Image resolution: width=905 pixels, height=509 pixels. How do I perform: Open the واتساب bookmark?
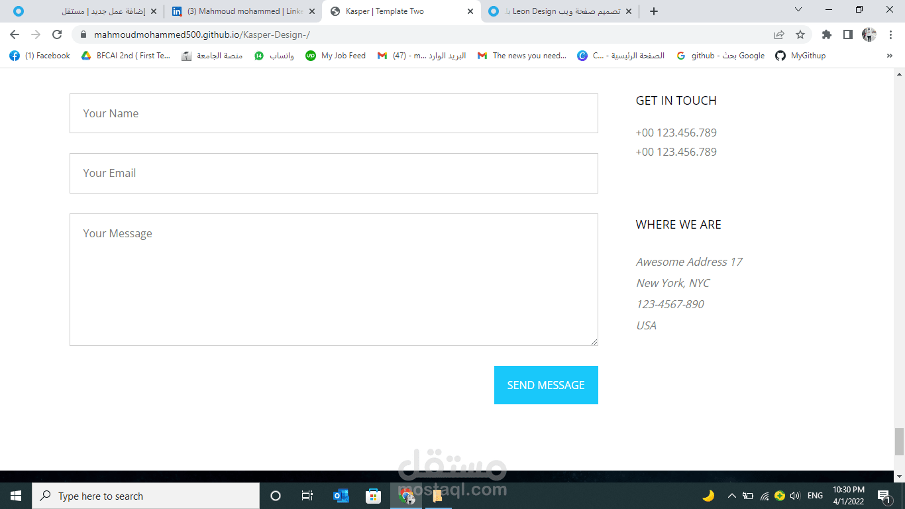274,56
